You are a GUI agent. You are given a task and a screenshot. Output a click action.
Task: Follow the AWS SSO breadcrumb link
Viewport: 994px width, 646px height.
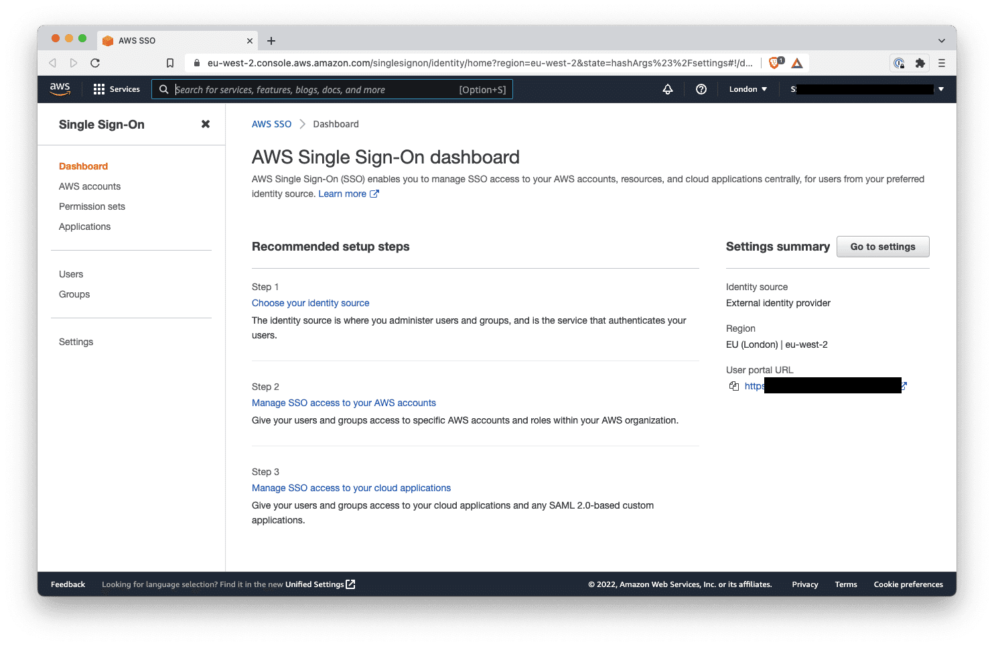coord(271,124)
